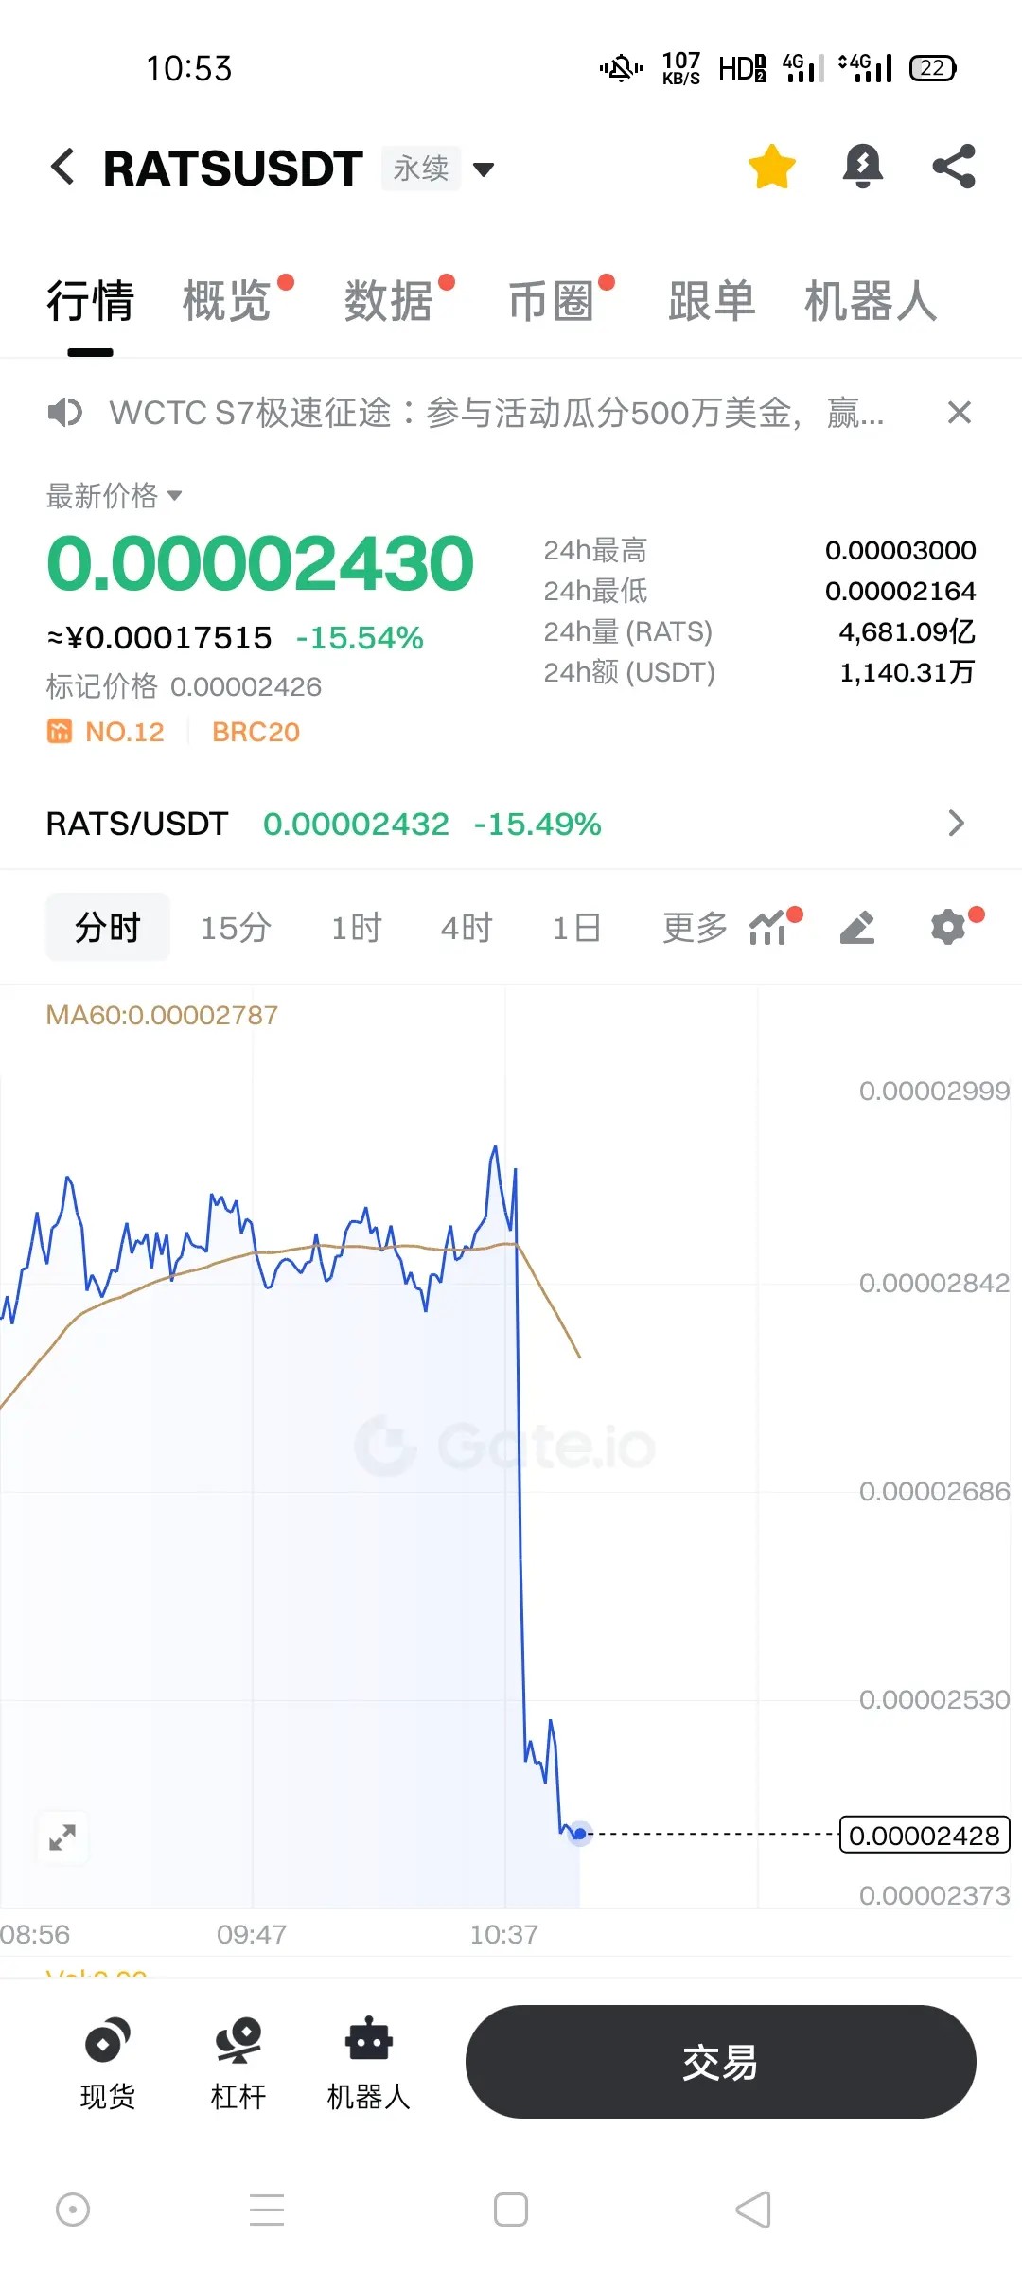The image size is (1022, 2272).
Task: Open the 跟单 tab
Action: 712,301
